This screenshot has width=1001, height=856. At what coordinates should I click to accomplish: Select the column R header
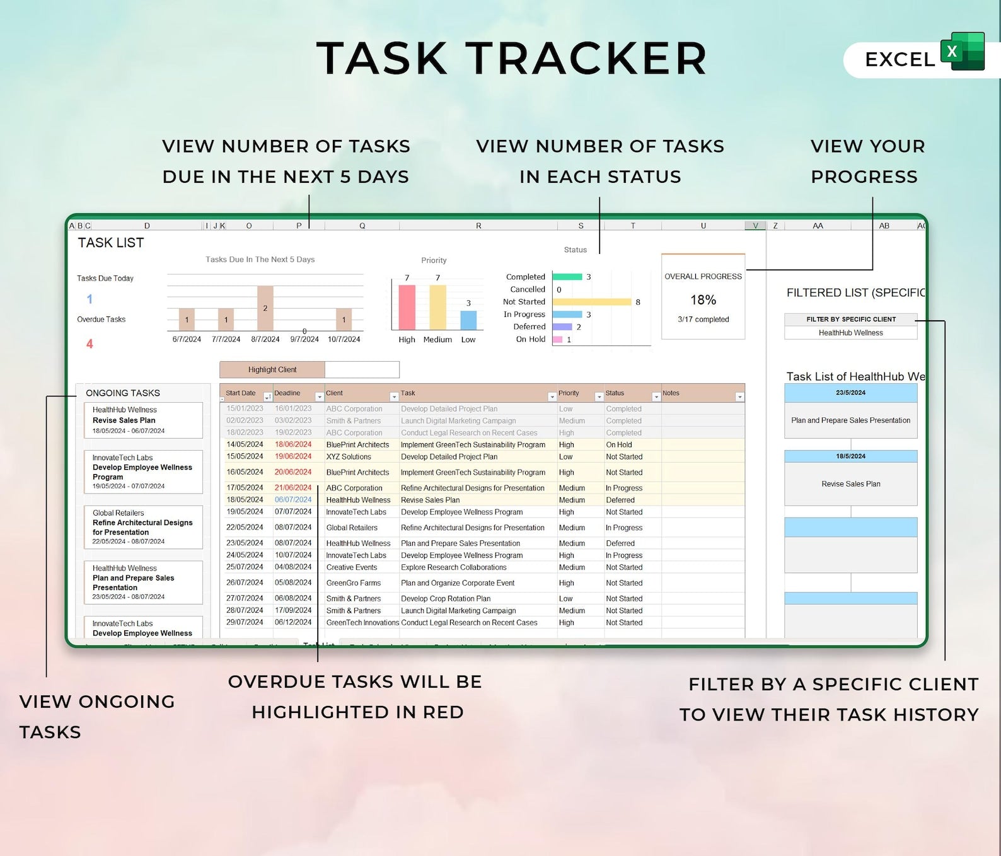478,226
